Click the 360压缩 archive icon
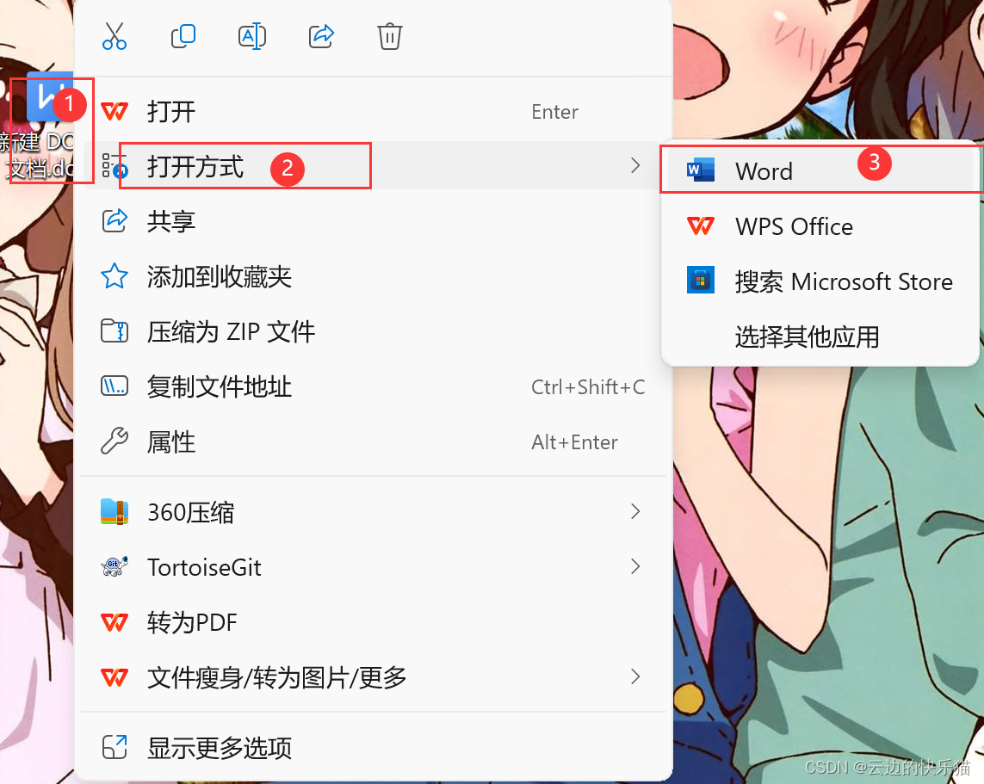The height and width of the screenshot is (784, 984). point(114,512)
